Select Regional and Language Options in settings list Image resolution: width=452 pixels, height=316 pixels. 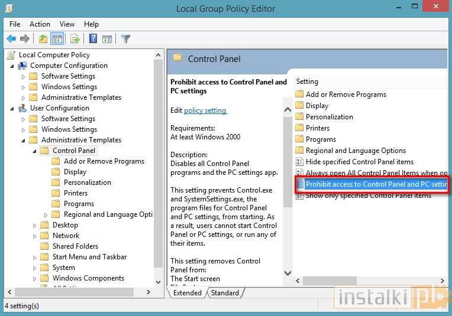[x=356, y=151]
